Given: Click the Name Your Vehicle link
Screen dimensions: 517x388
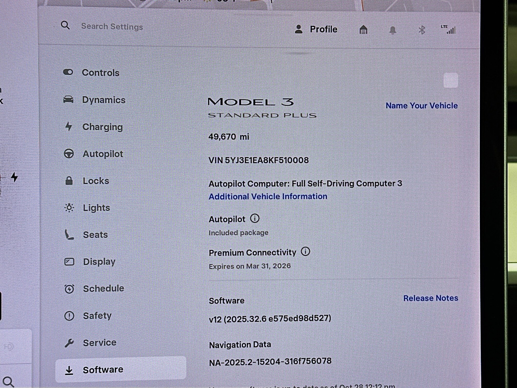Looking at the screenshot, I should [x=422, y=106].
